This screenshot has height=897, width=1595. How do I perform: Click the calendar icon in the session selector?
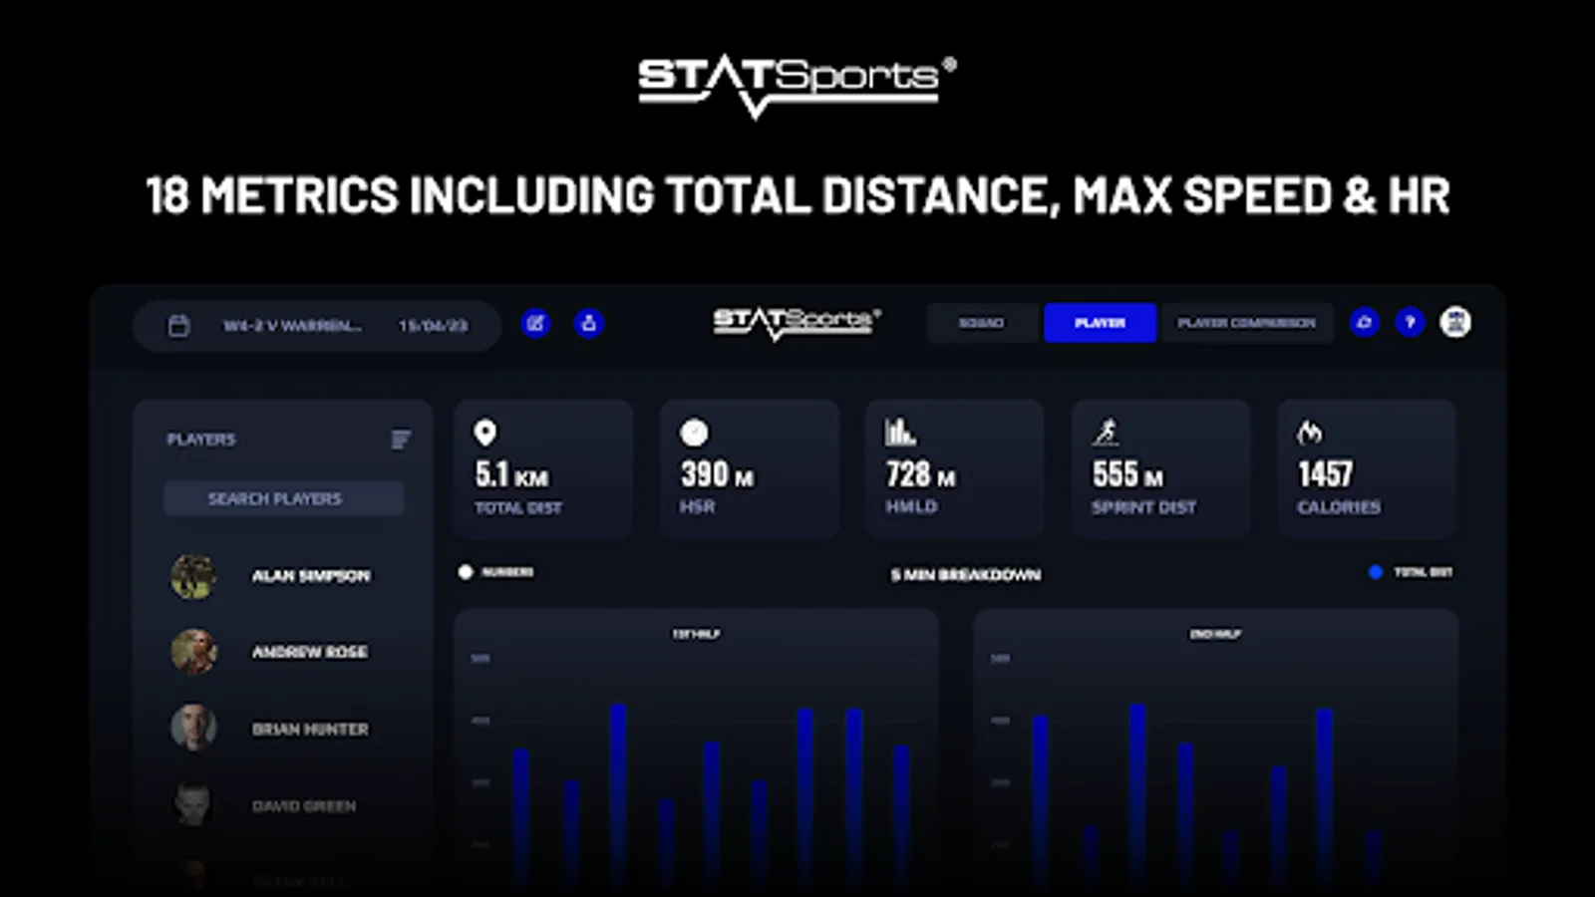pos(178,326)
